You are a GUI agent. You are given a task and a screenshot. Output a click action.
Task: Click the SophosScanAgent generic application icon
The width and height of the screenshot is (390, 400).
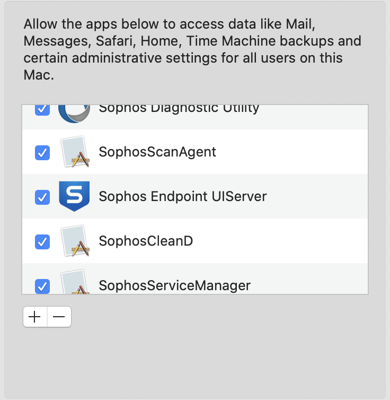(x=75, y=152)
